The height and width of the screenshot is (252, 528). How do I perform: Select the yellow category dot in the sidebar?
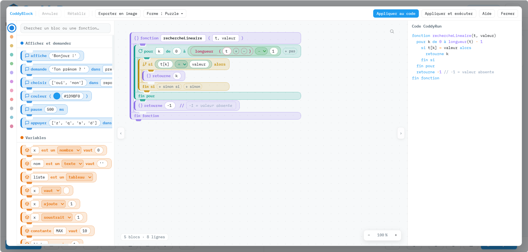tap(12, 46)
